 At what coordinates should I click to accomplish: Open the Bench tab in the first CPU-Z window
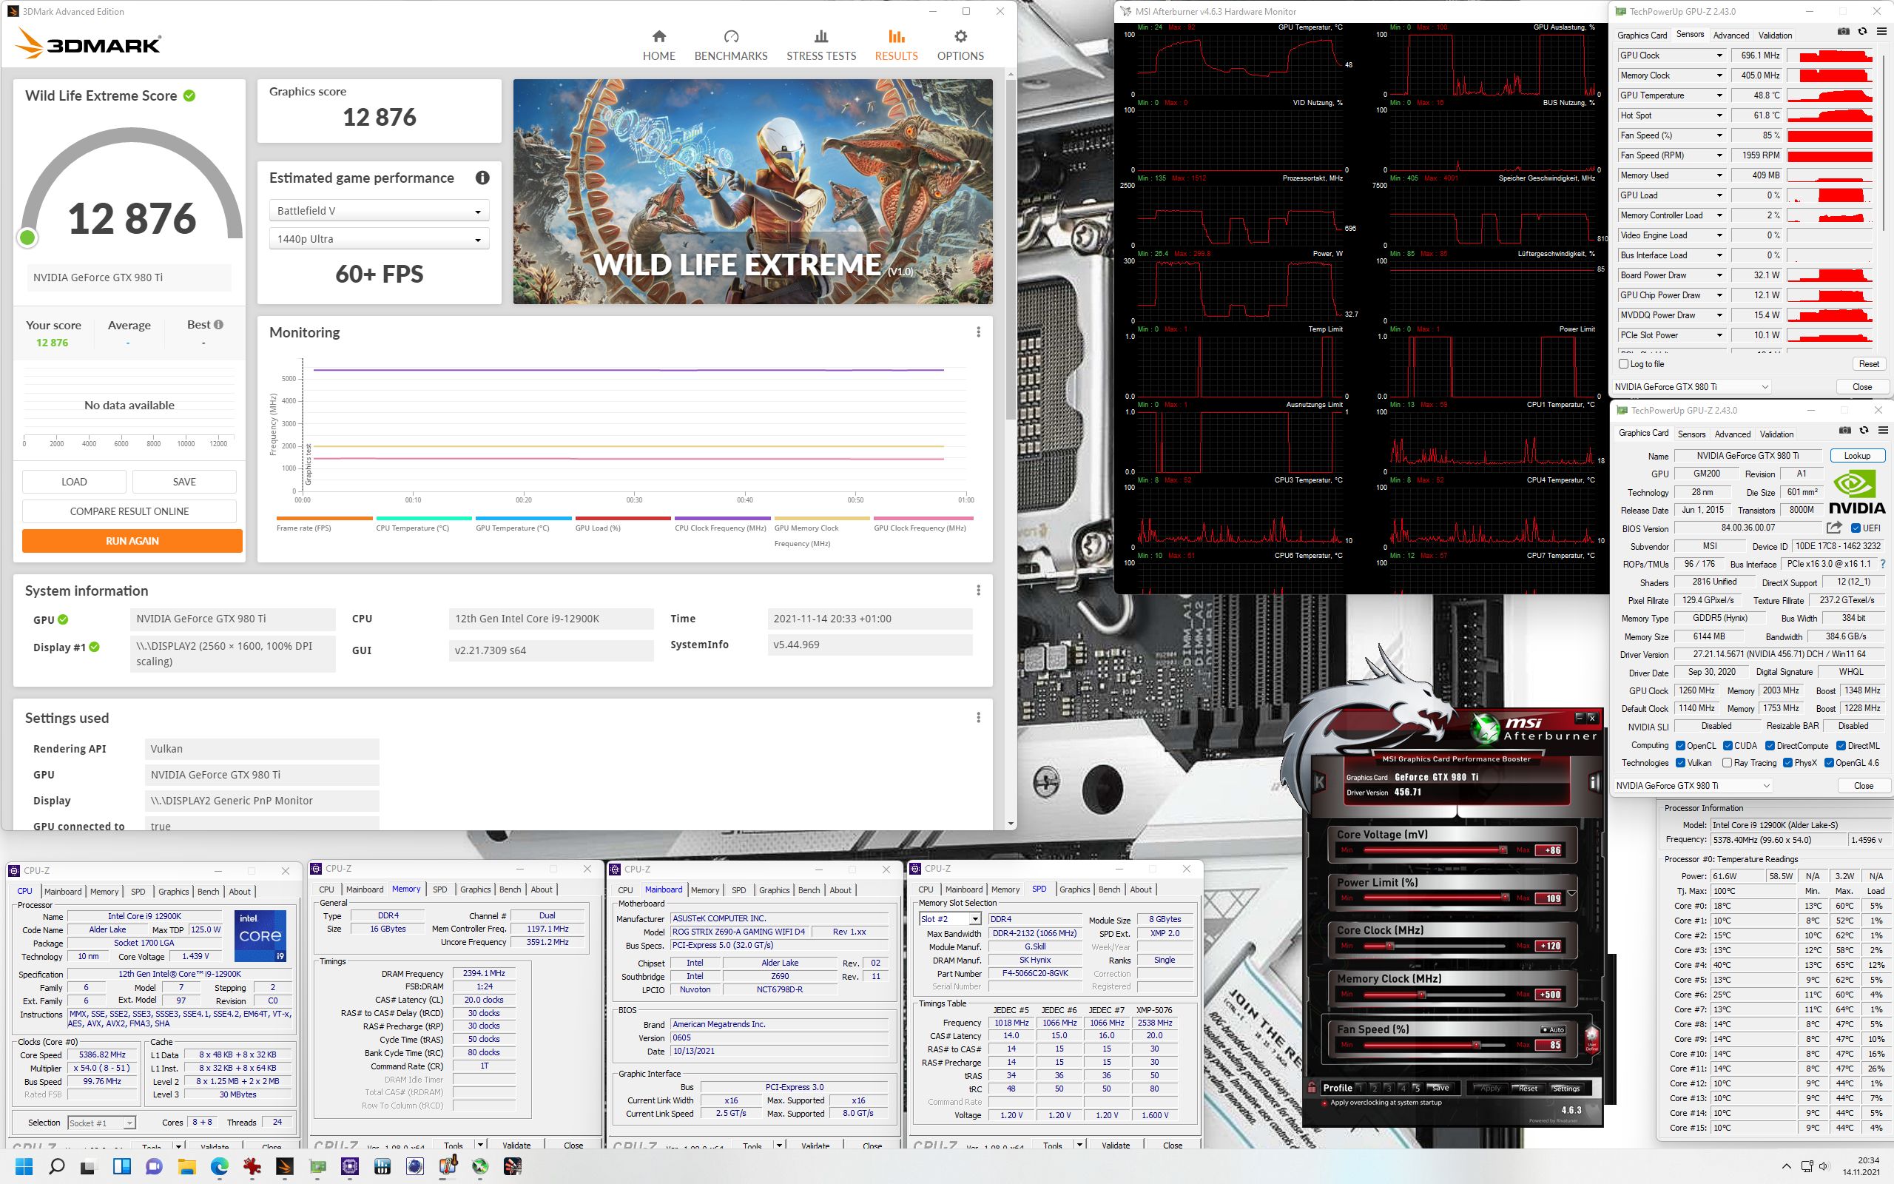point(208,892)
